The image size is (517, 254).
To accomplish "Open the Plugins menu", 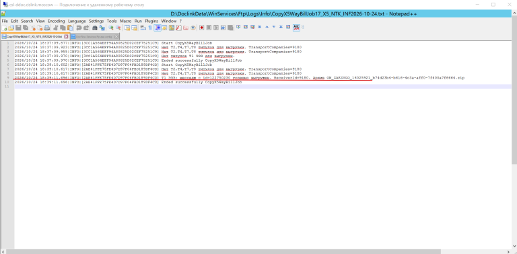I will (x=151, y=21).
